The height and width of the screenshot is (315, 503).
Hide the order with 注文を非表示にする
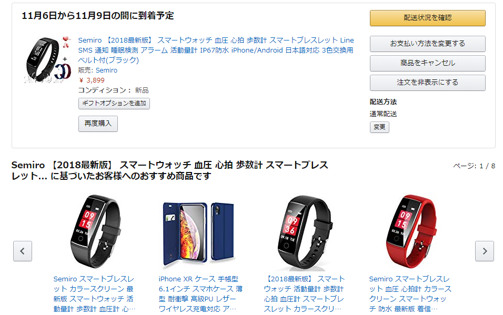coord(428,83)
